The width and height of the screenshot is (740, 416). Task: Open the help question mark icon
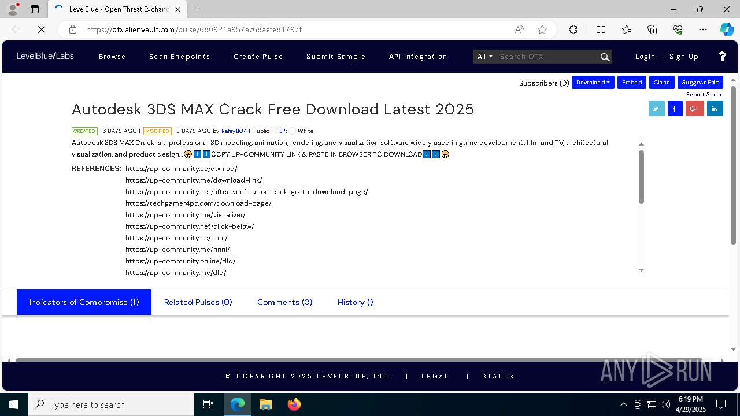[722, 56]
